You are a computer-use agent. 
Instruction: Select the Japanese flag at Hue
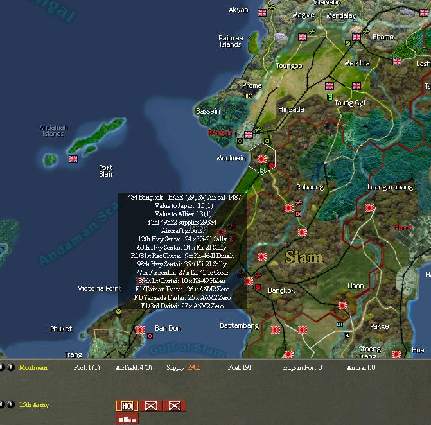[x=397, y=354]
